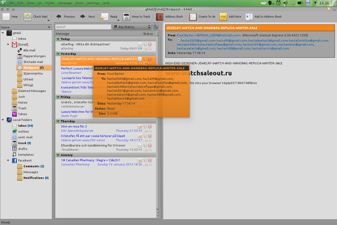
Task: Toggle important flag on Vinn en resa message
Action: point(150,126)
